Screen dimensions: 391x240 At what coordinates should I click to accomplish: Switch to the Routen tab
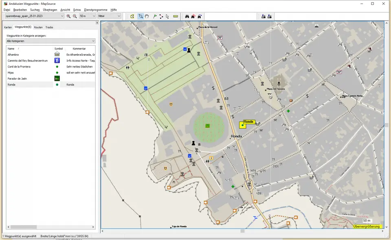click(38, 27)
